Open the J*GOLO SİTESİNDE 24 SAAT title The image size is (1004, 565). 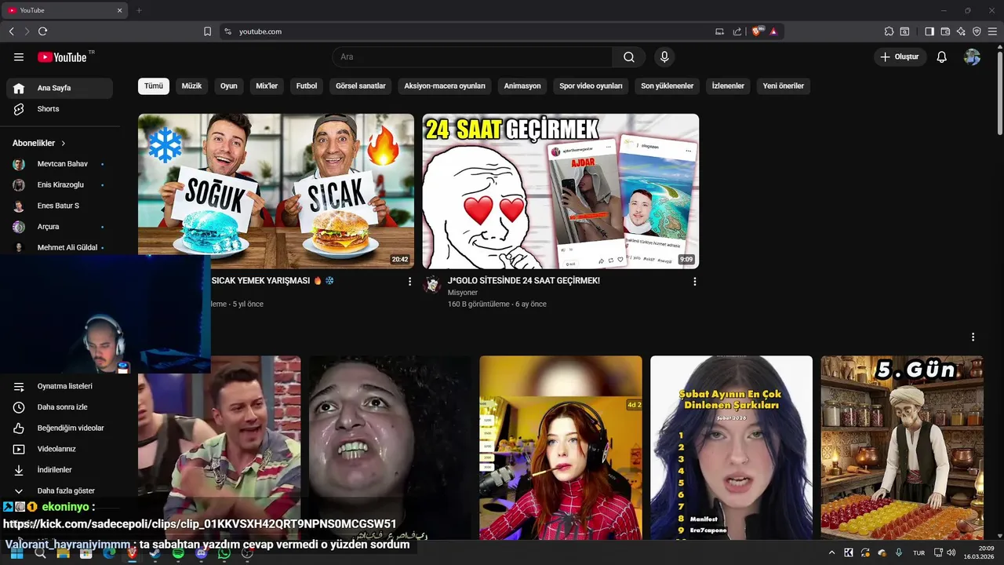[x=524, y=280]
